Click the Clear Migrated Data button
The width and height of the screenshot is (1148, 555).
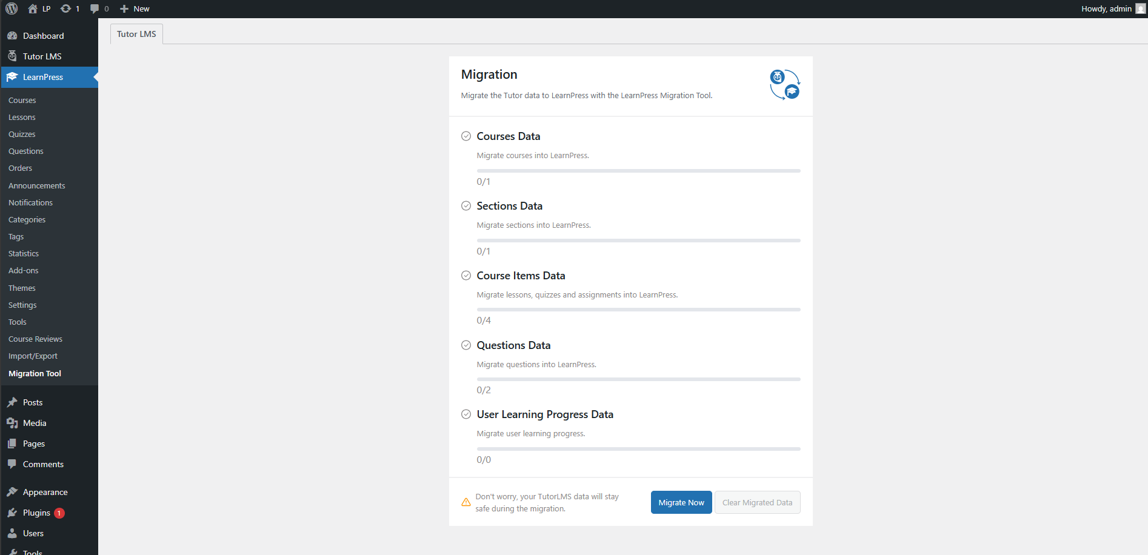(757, 502)
